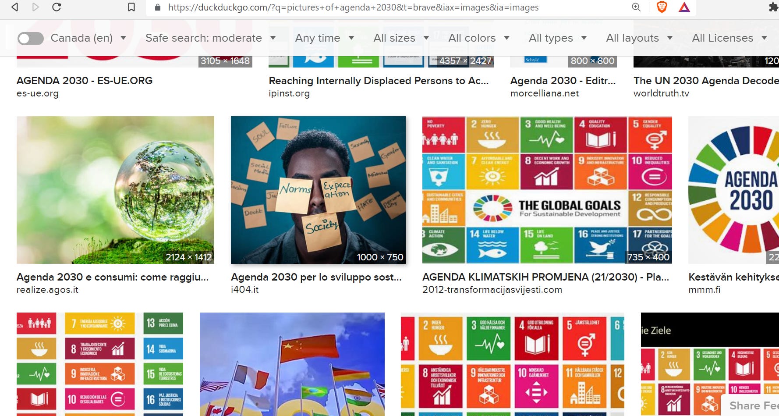Open the glass globe on moss thumbnail

[x=115, y=190]
